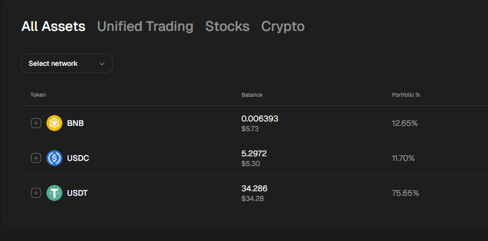488x241 pixels.
Task: Click the Select network chevron arrow
Action: (x=102, y=64)
